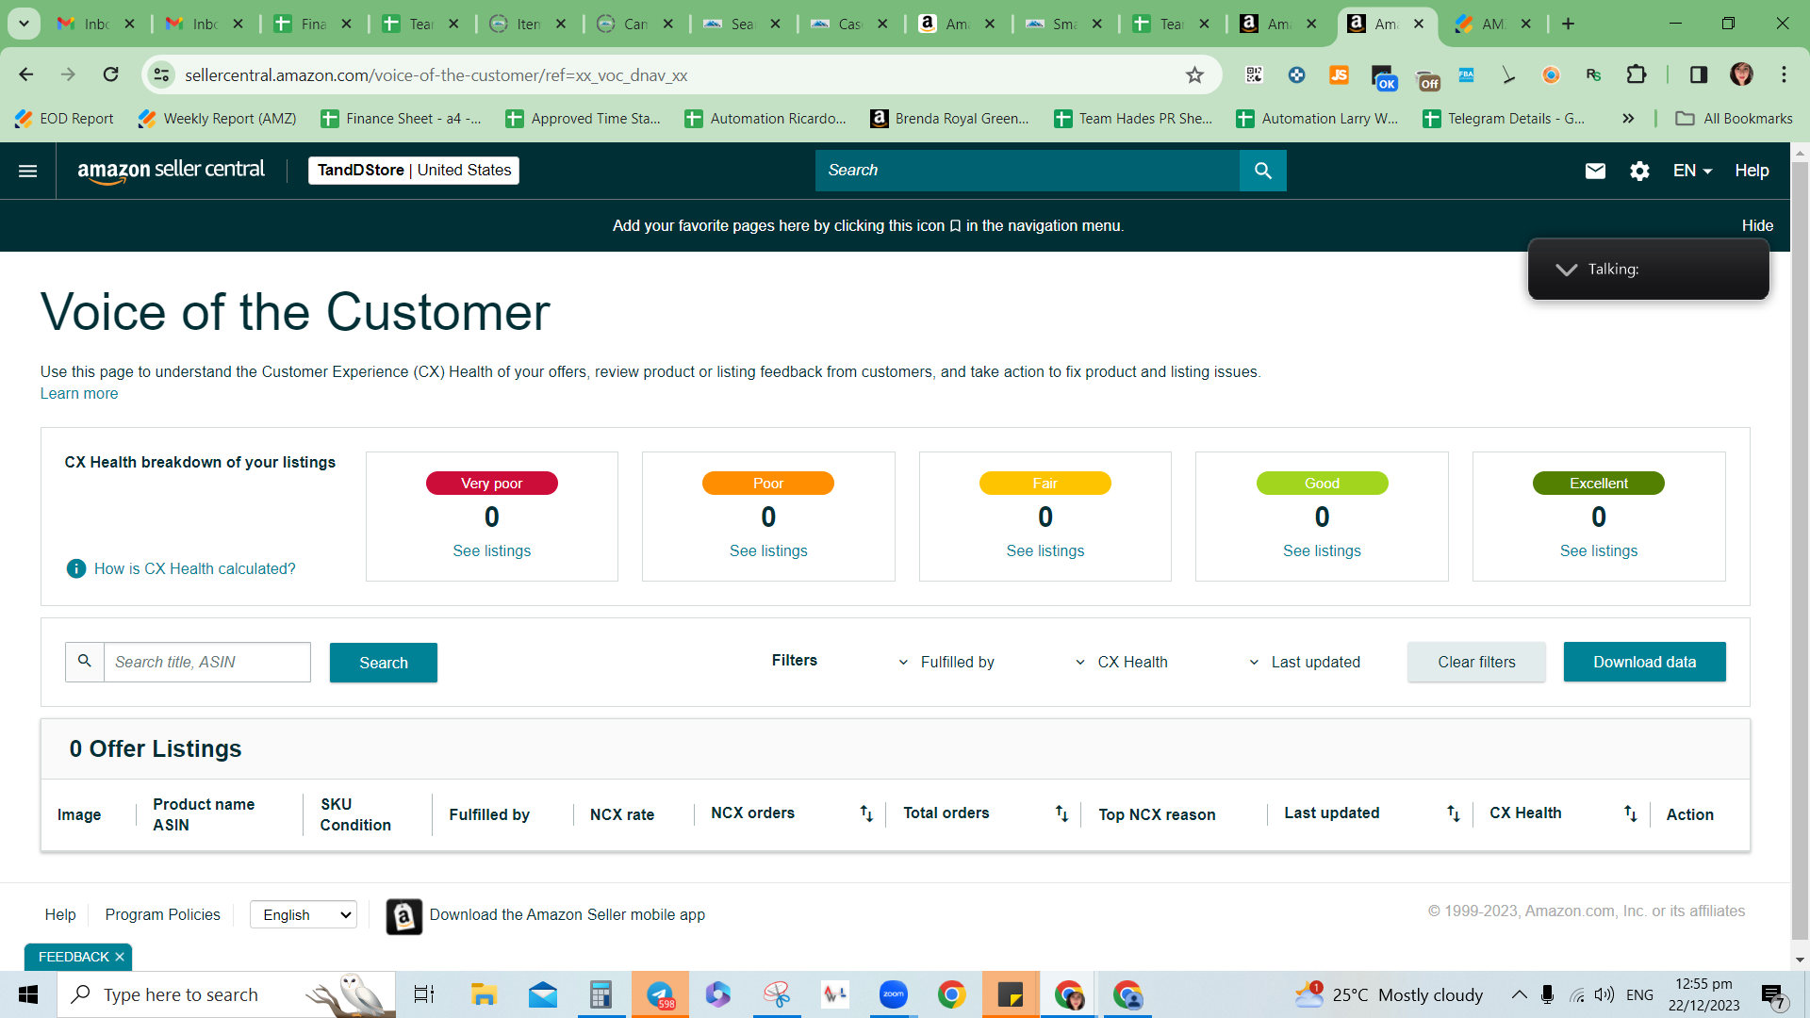Open How is CX Health calculated link
This screenshot has width=1810, height=1018.
click(194, 568)
